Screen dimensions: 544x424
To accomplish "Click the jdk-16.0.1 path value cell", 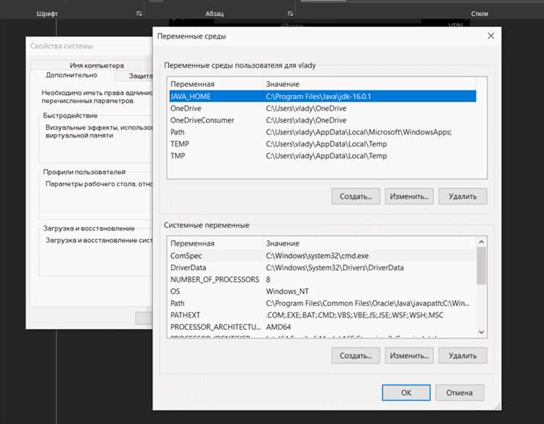I will 318,96.
